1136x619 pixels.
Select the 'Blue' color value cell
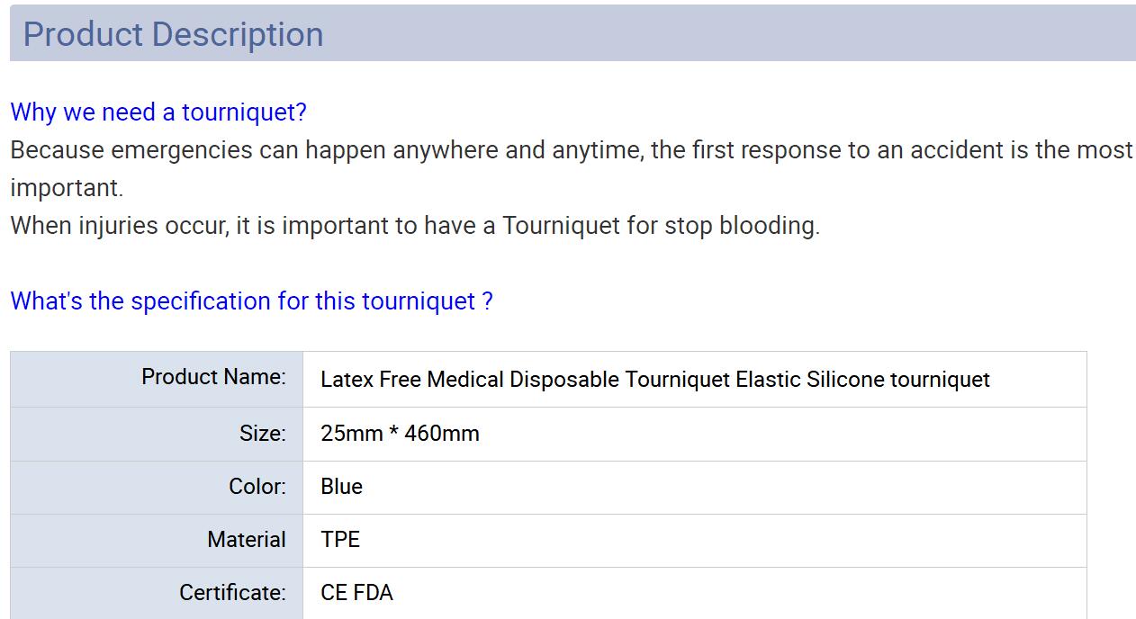(x=342, y=486)
